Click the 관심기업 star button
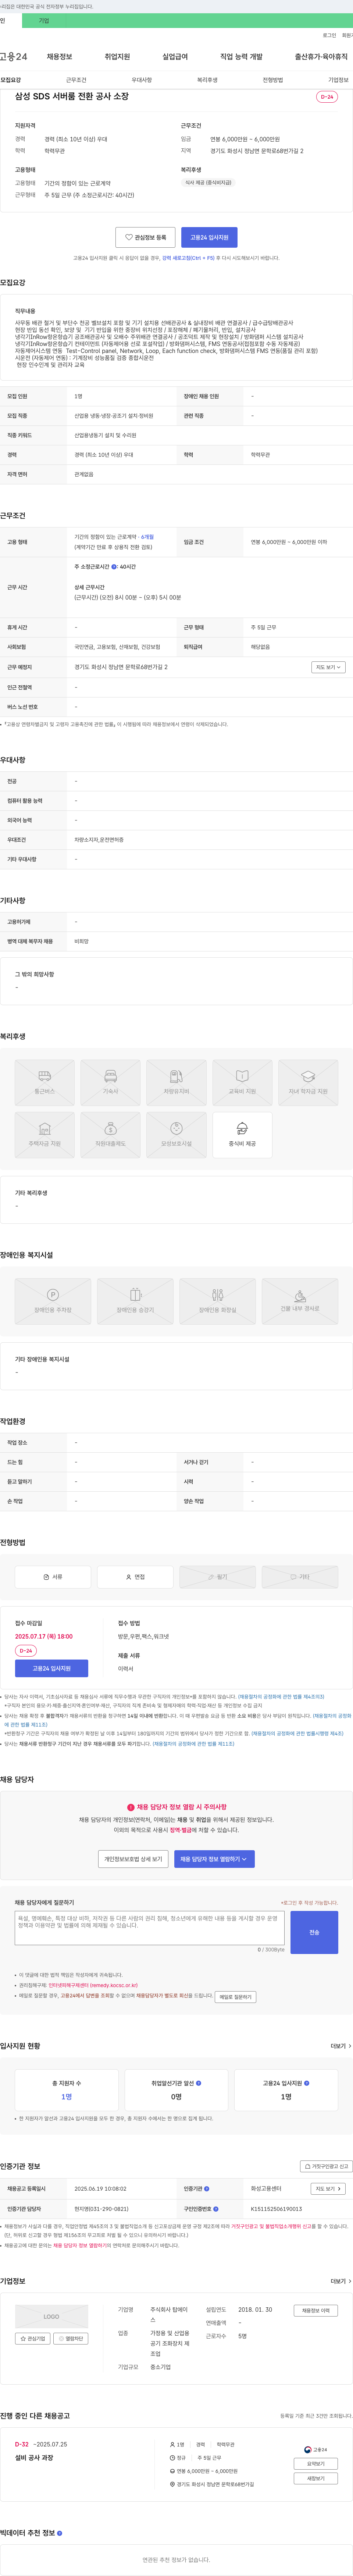The image size is (353, 2576). point(33,2339)
